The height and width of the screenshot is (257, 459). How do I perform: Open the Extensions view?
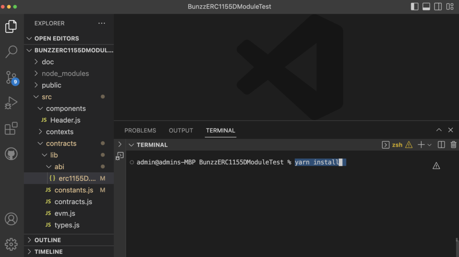coord(11,128)
